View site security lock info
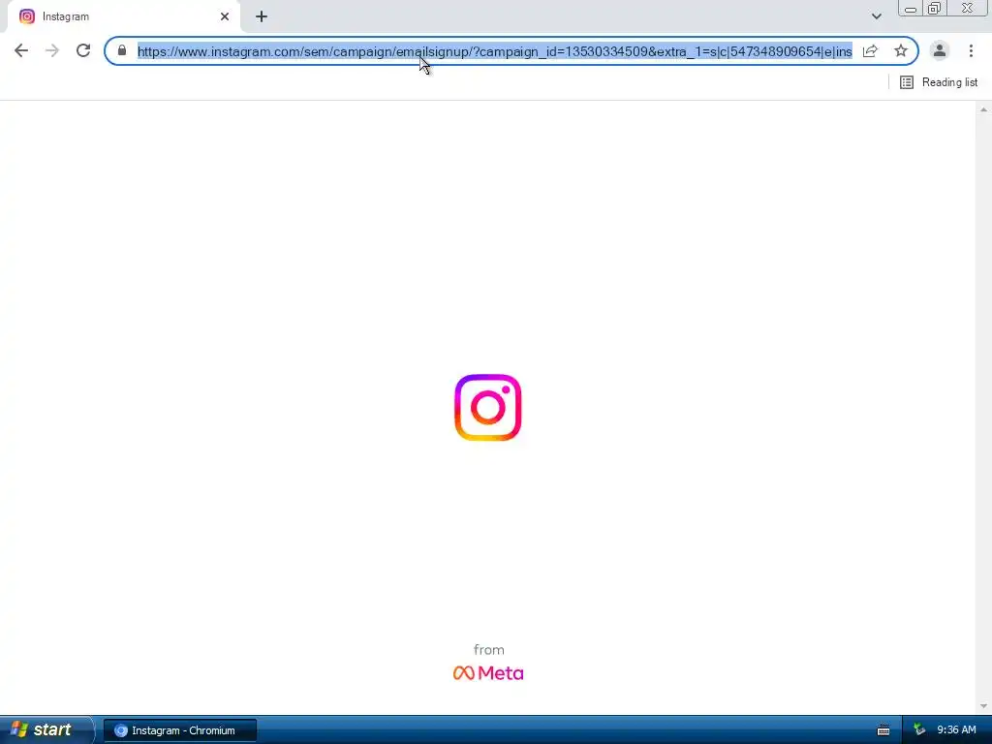The width and height of the screenshot is (992, 744). click(122, 50)
